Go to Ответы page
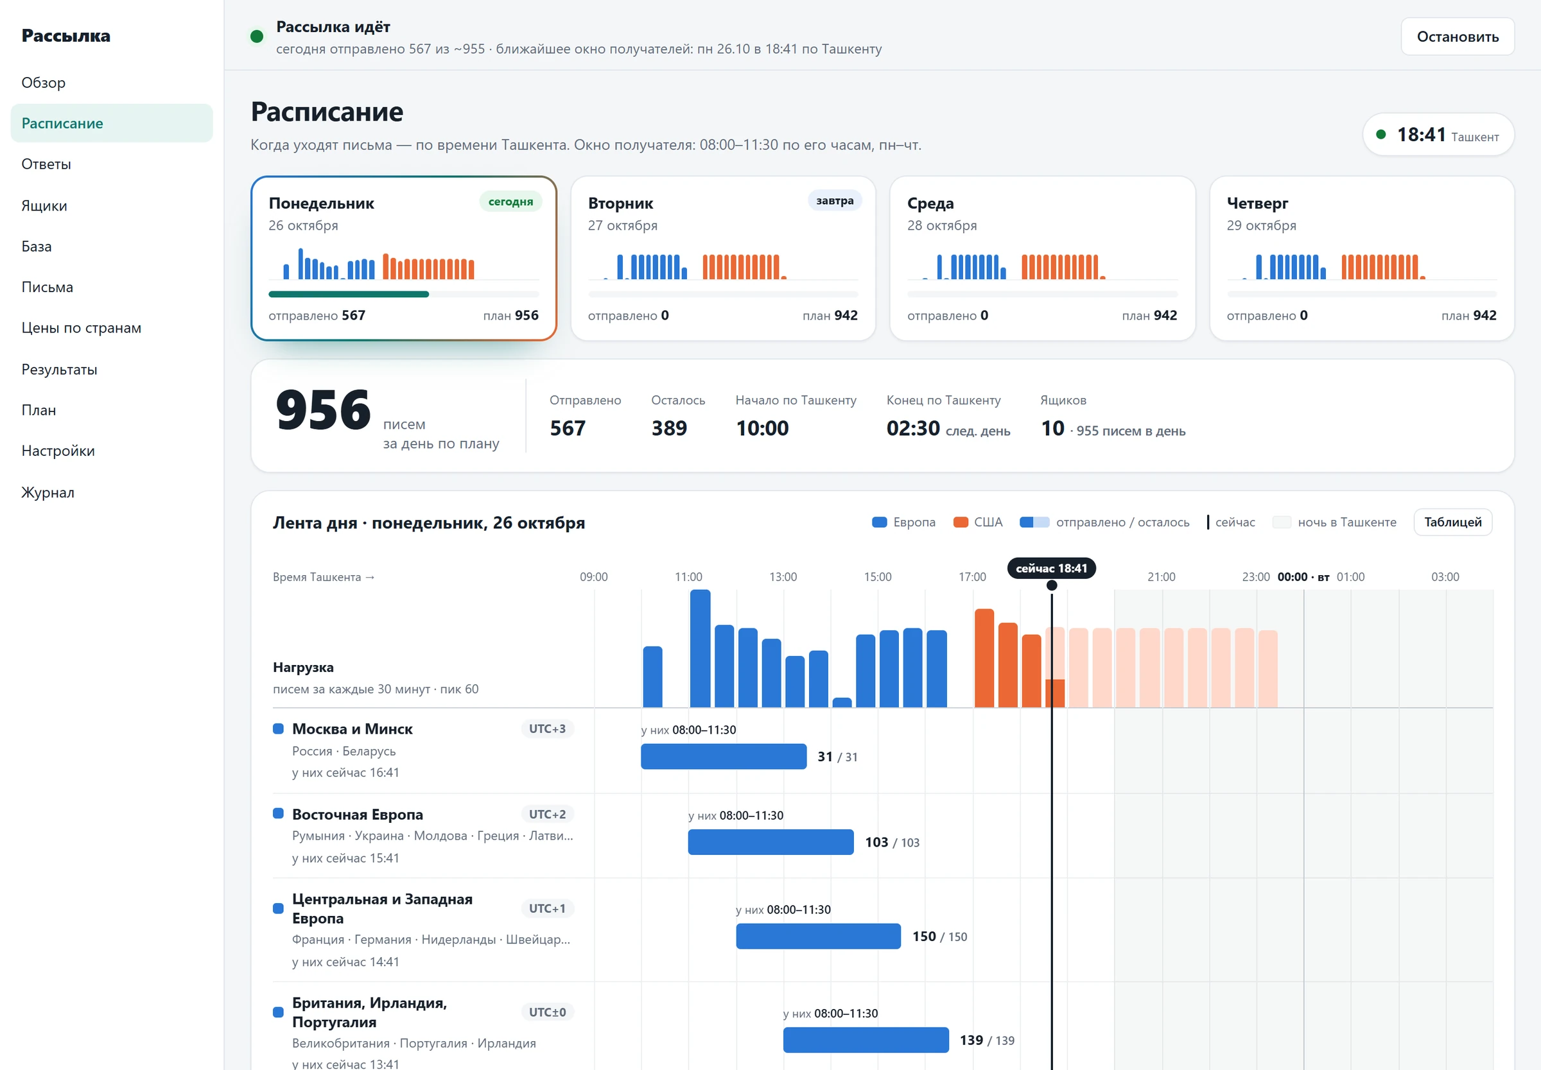This screenshot has height=1070, width=1541. point(111,164)
